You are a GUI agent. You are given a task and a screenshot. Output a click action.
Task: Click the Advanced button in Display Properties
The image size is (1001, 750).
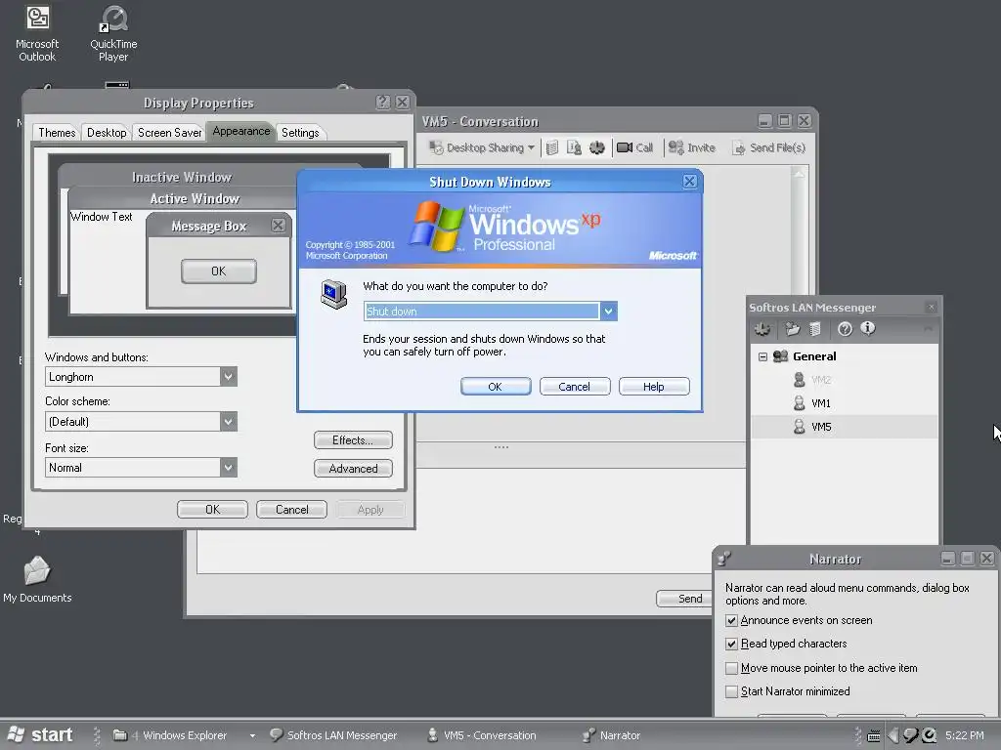pyautogui.click(x=353, y=468)
